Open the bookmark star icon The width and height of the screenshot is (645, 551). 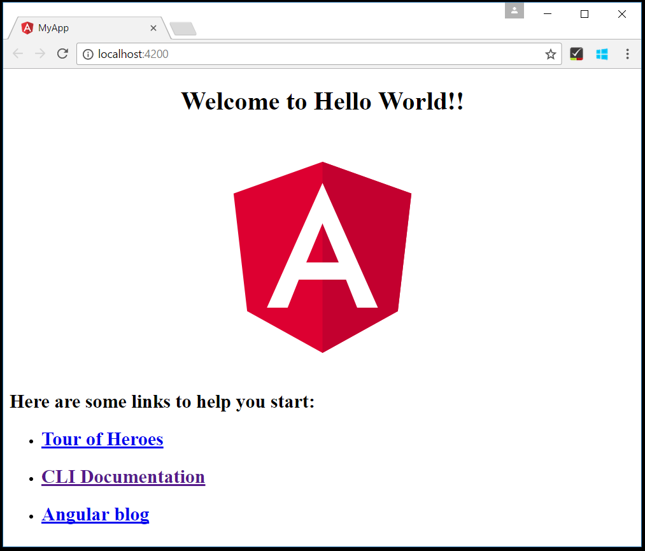coord(550,54)
